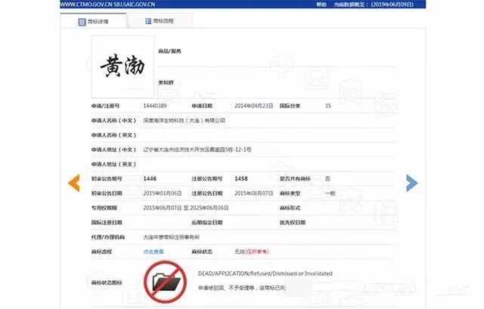
Task: Click the 商标详情 tab document icon
Action: 82,22
